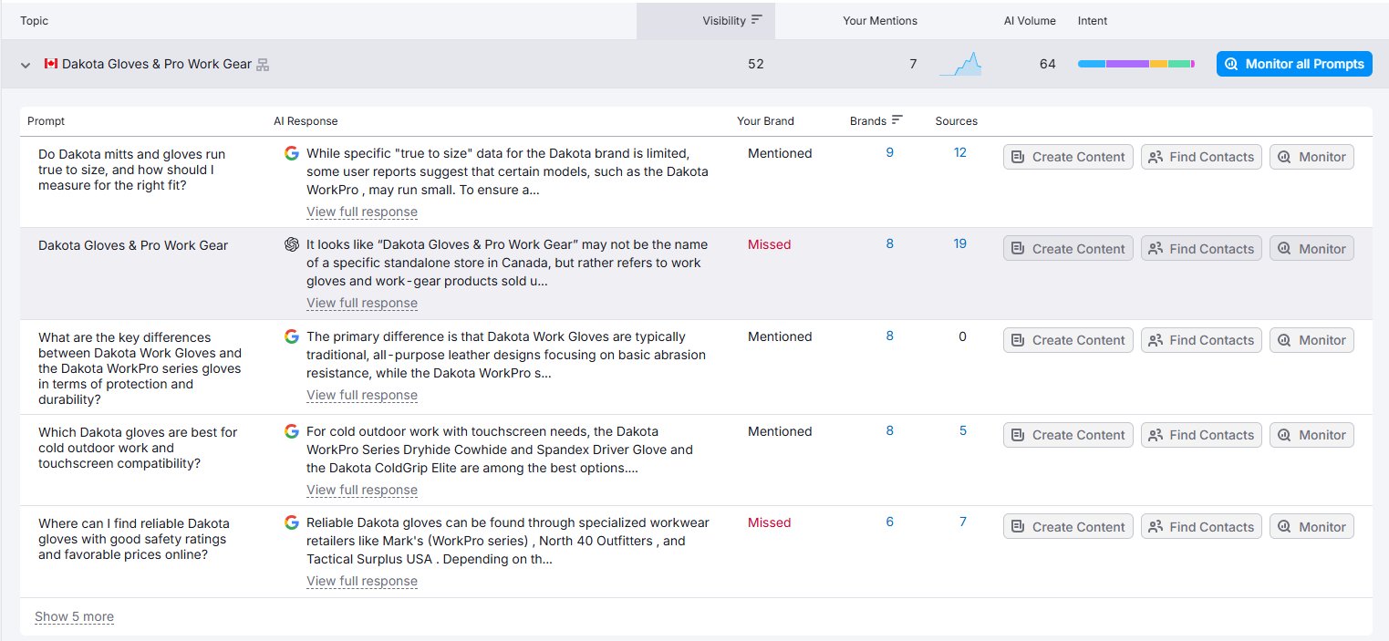This screenshot has width=1389, height=641.
Task: Find Contacts for the true-to-size prompt
Action: (1201, 157)
